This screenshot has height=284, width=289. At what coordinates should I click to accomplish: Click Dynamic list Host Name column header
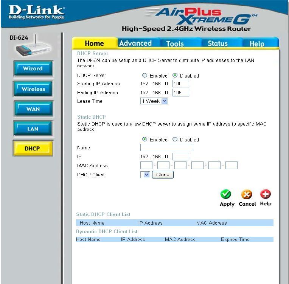coord(88,239)
